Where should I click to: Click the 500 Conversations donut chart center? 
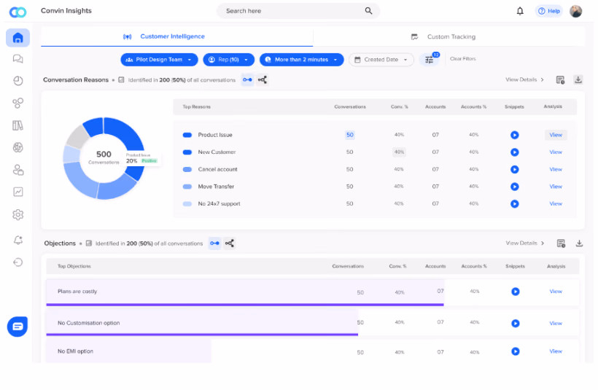point(104,157)
